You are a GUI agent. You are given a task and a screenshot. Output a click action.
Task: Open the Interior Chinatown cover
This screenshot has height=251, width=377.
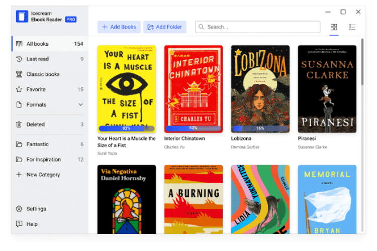tap(194, 89)
